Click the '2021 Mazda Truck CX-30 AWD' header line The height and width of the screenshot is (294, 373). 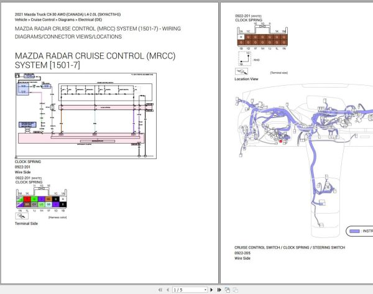[68, 14]
